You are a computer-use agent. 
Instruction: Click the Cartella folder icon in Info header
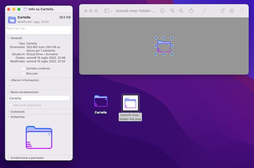point(12,20)
